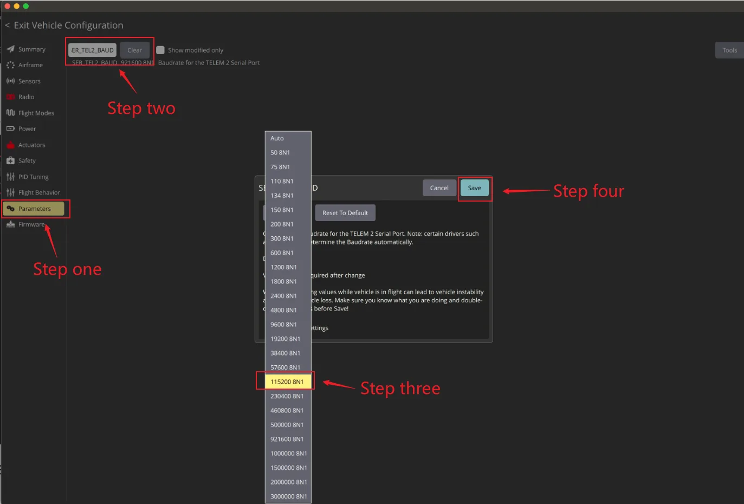Open the Summary paper-plane icon
The image size is (744, 504).
(x=10, y=49)
